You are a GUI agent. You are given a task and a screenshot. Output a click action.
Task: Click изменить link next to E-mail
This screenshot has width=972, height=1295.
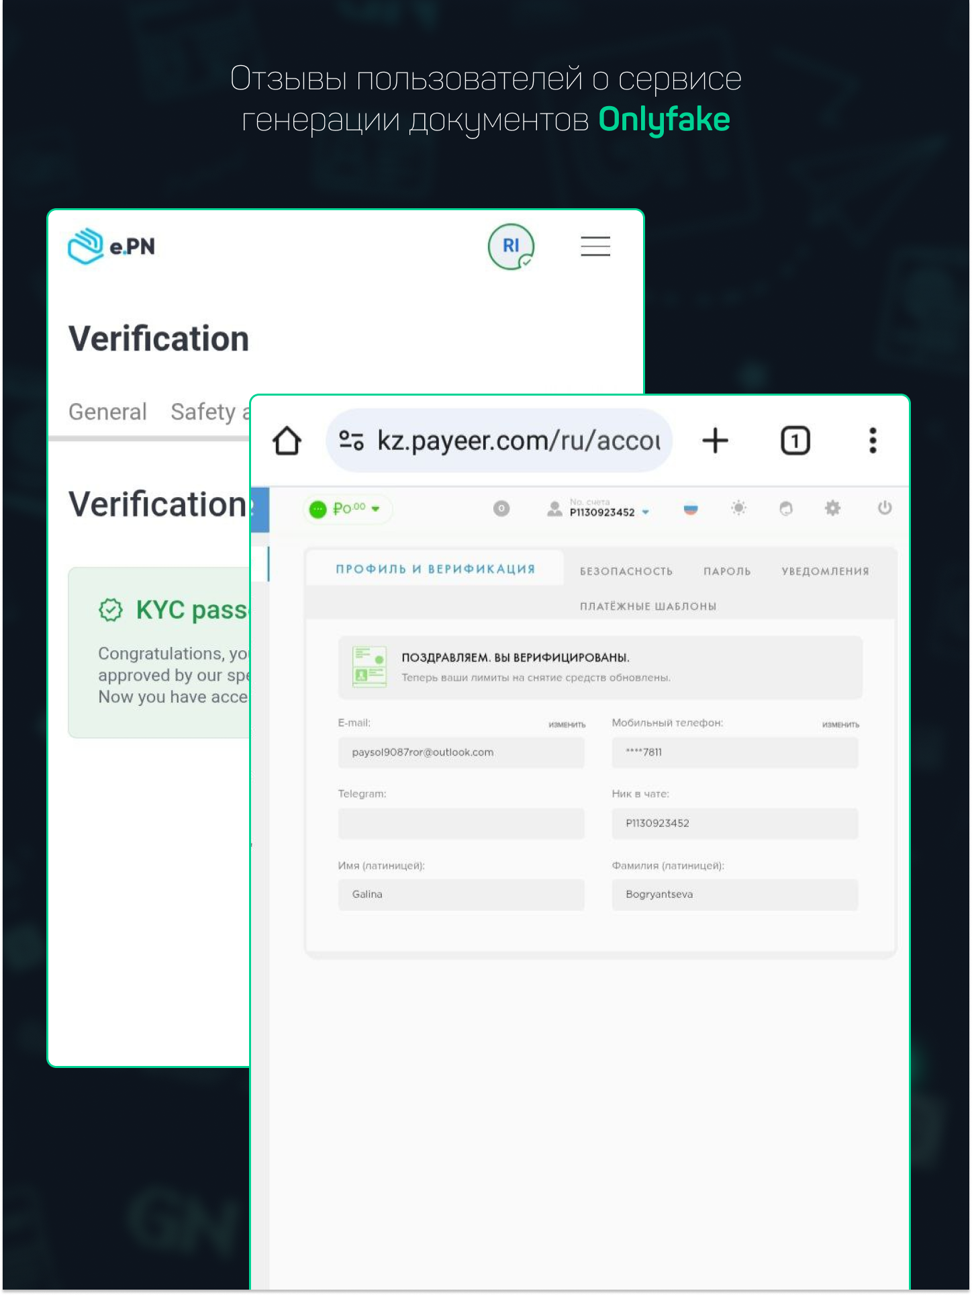(567, 725)
